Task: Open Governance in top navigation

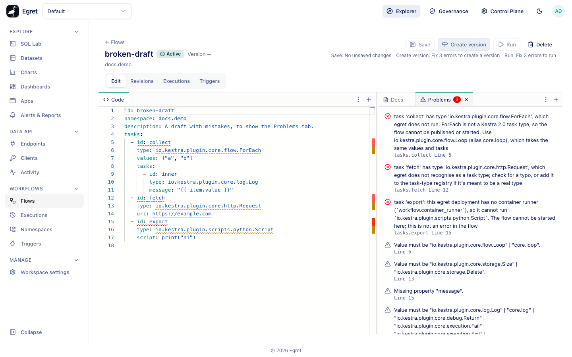Action: coord(449,11)
